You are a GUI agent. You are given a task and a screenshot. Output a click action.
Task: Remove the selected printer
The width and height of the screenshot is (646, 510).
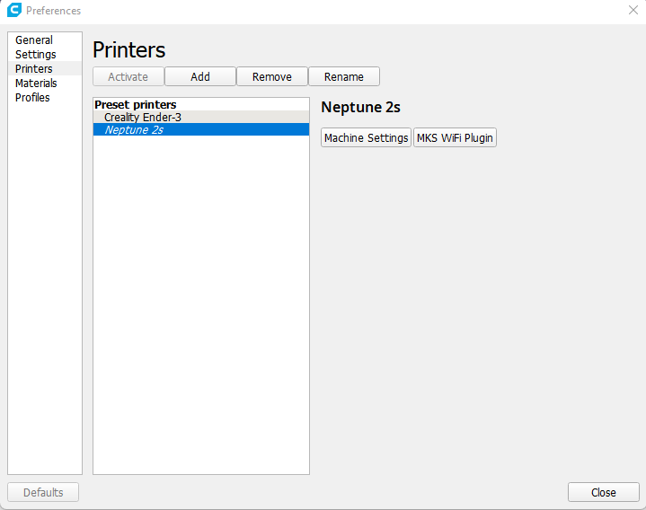click(272, 76)
